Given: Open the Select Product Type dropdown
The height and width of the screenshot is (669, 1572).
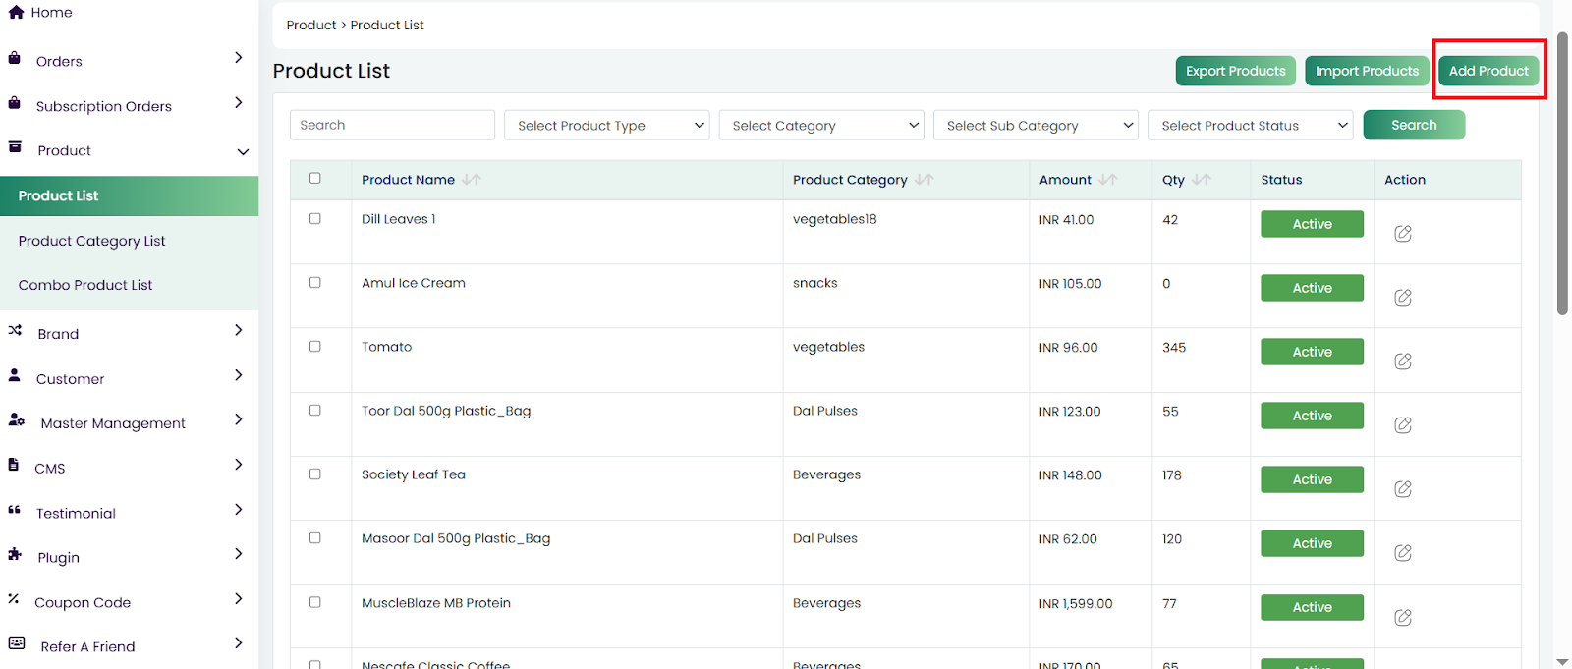Looking at the screenshot, I should point(606,126).
